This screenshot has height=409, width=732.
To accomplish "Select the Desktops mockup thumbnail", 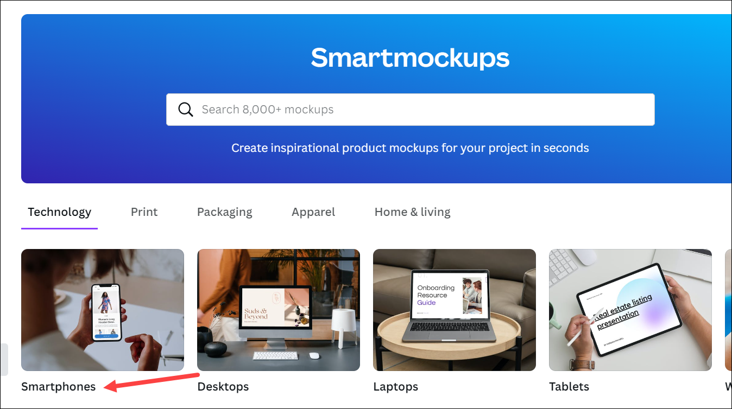I will (279, 310).
